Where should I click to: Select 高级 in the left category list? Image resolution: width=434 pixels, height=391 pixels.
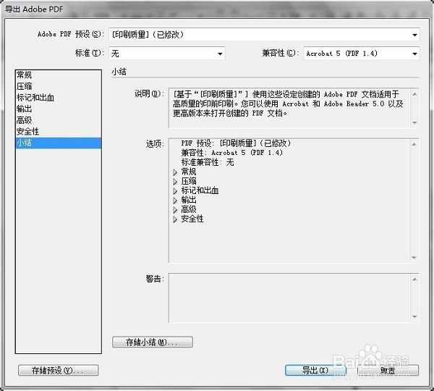coord(25,120)
